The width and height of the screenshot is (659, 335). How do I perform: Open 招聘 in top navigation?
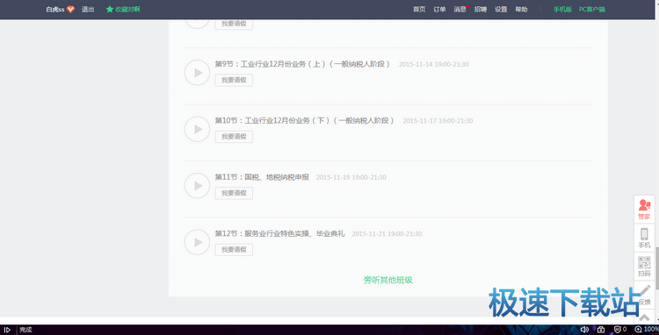coord(481,10)
